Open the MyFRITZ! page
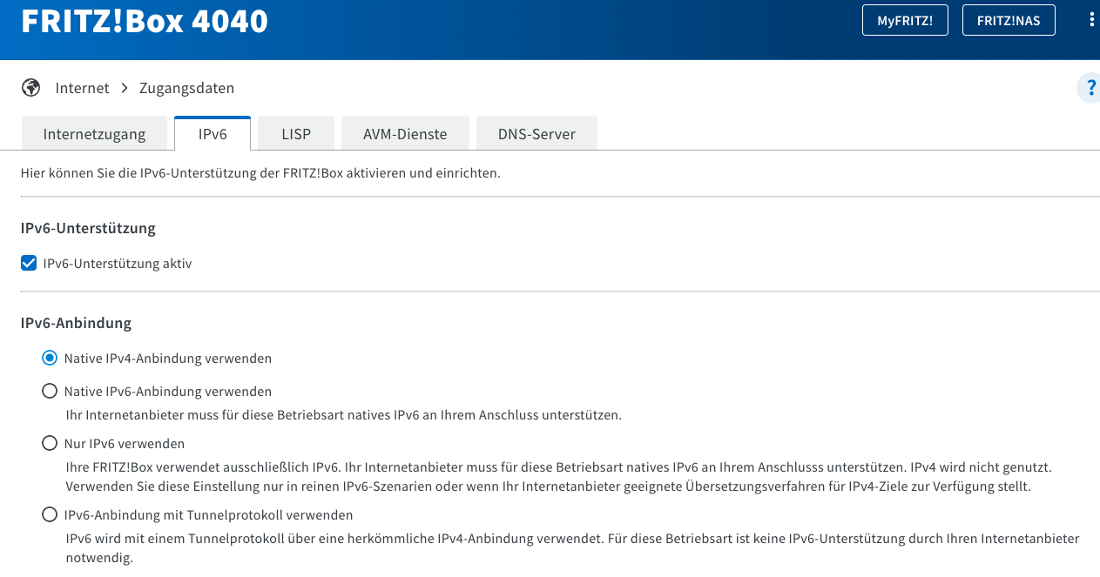The width and height of the screenshot is (1100, 577). click(905, 21)
